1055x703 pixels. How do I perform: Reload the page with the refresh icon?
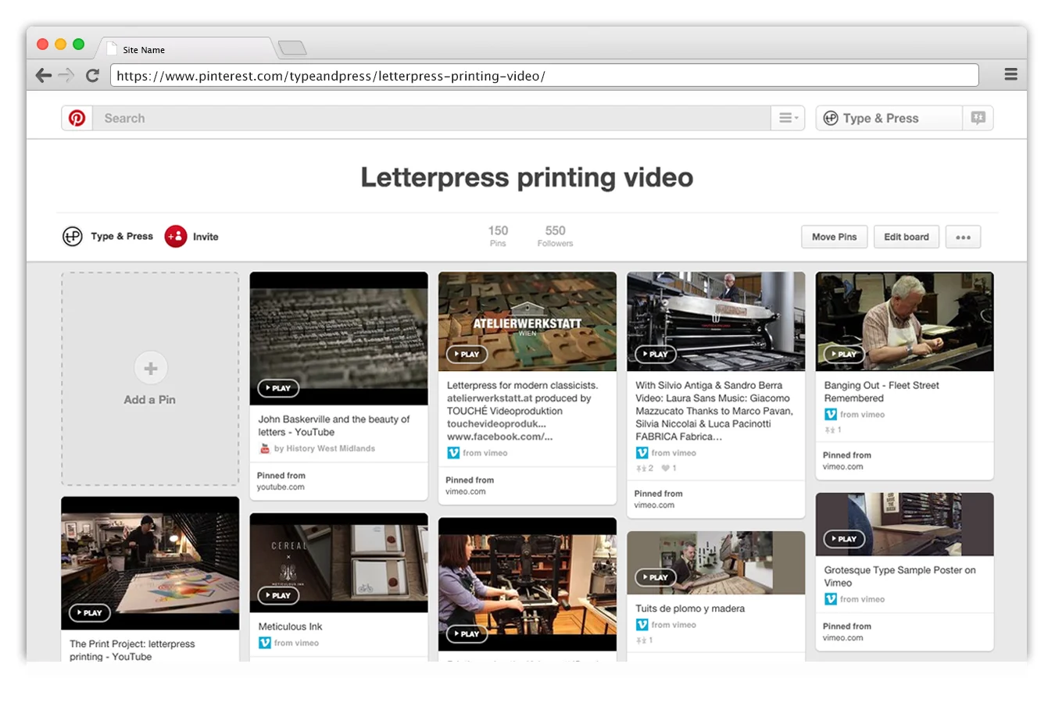(x=92, y=75)
